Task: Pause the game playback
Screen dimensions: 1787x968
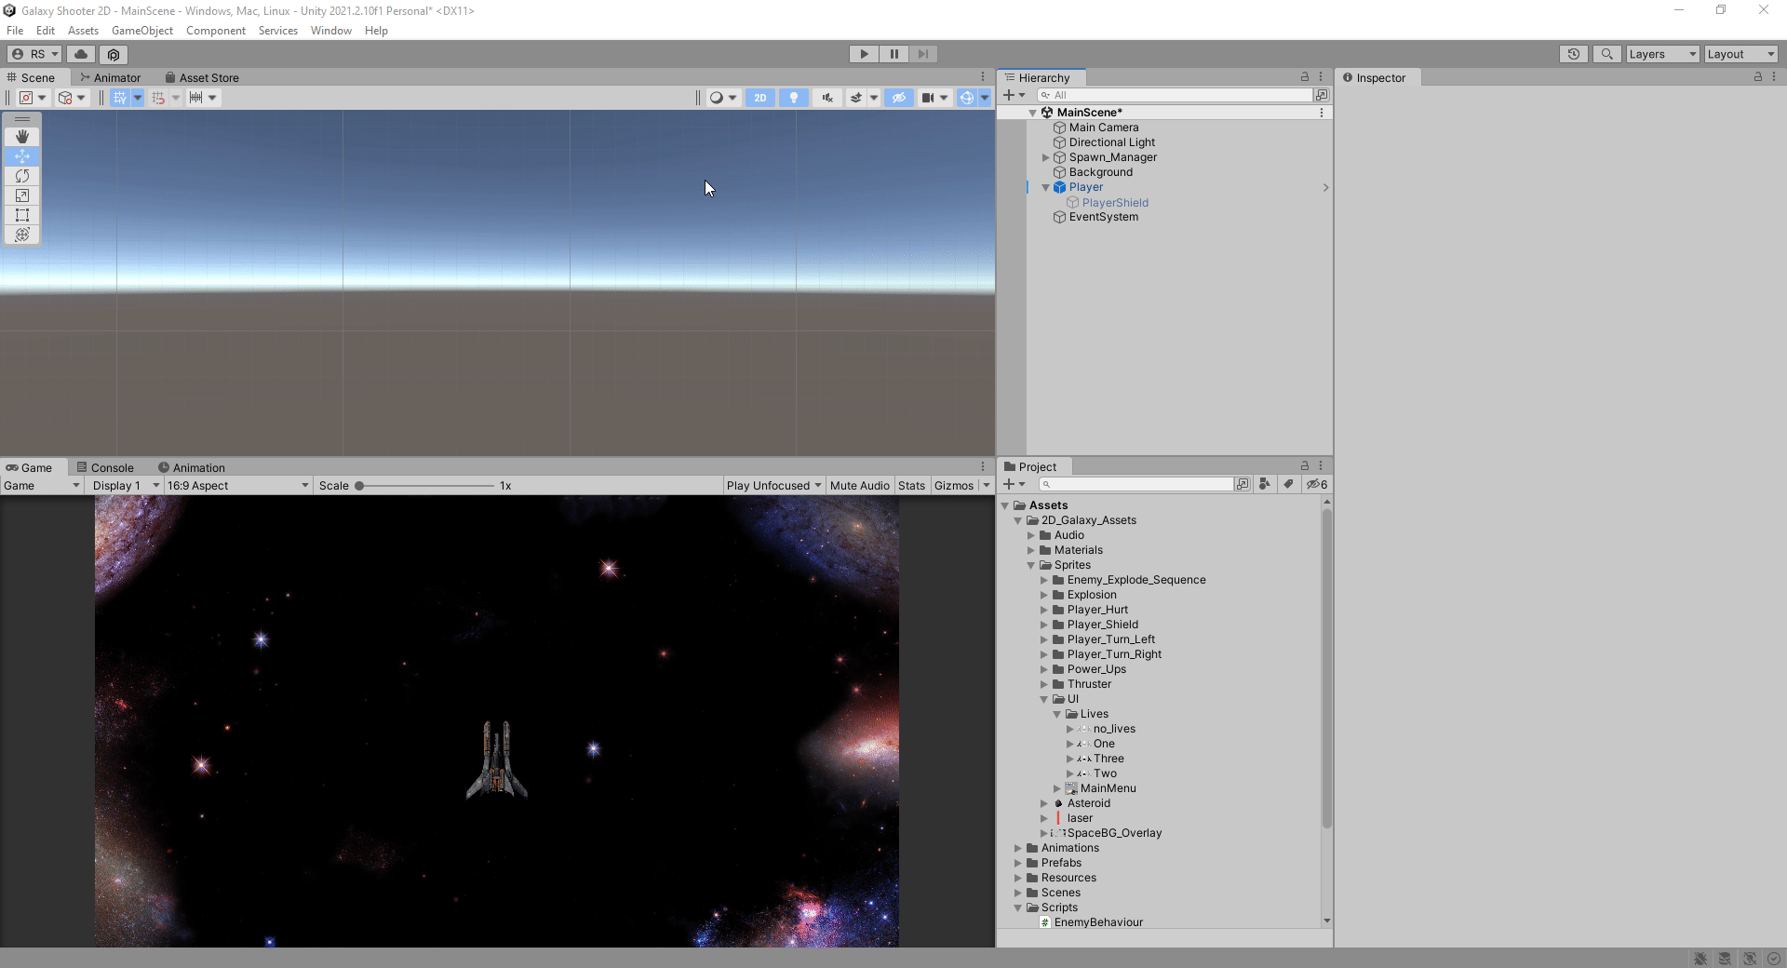Action: (x=893, y=53)
